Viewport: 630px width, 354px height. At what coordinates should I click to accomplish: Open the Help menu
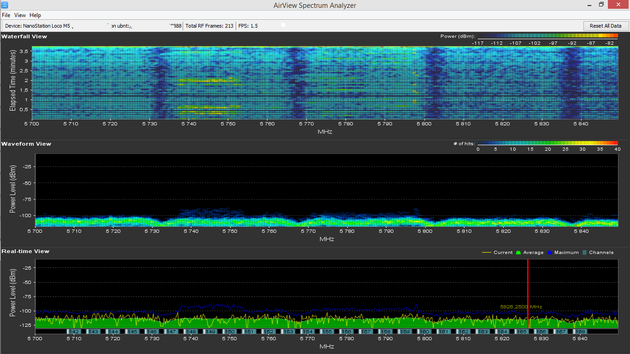pos(35,15)
